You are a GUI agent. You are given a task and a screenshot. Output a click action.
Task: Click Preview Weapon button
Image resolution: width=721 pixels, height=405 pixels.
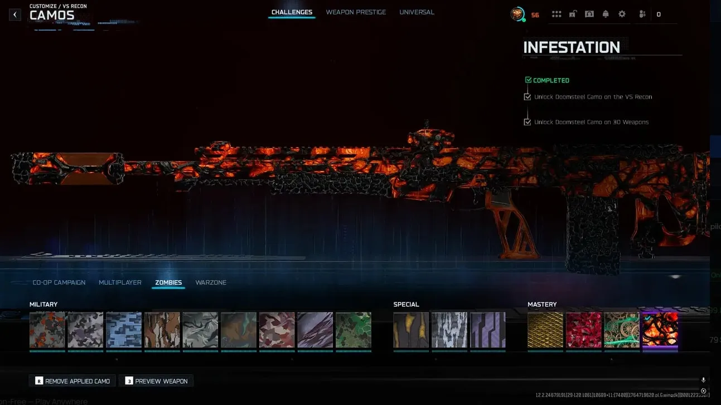tap(156, 381)
